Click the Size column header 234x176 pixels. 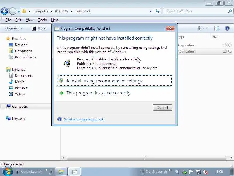pos(215,37)
